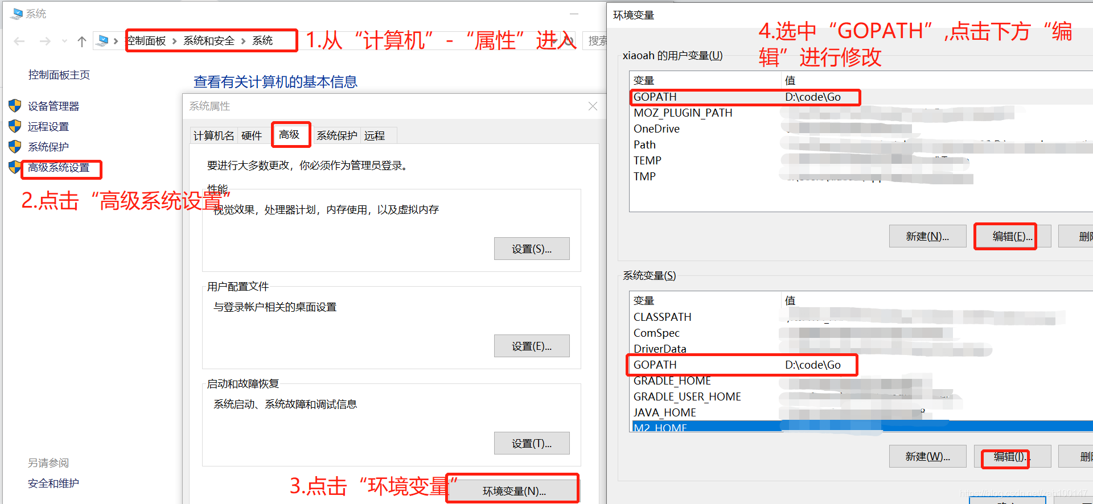Click the D:\code\Go value in system variables
The width and height of the screenshot is (1093, 504).
(813, 365)
